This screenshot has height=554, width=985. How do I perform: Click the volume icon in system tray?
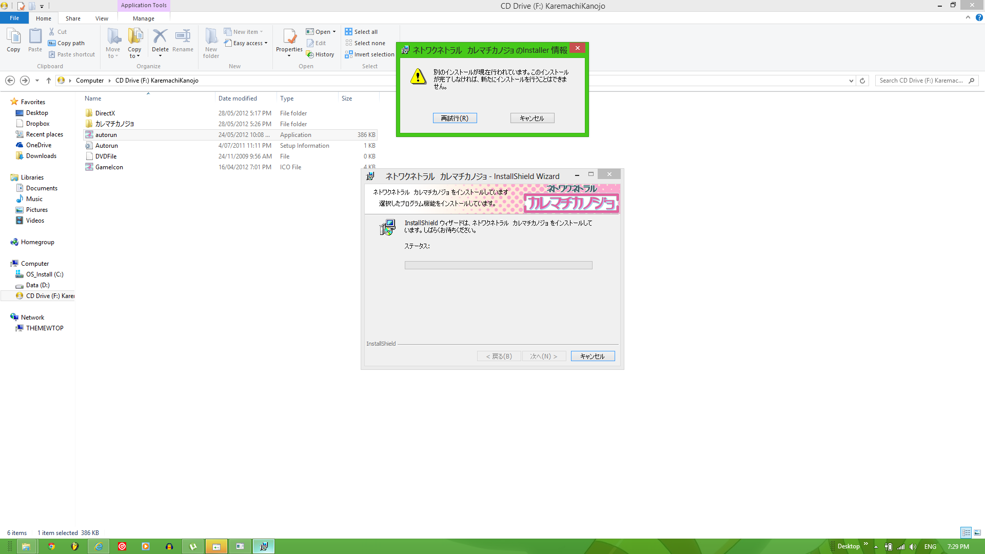coord(913,547)
